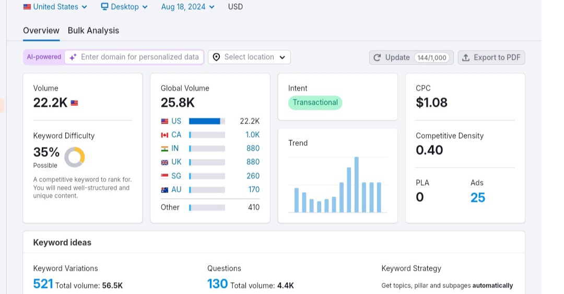
Task: Click the Keyword Difficulty donut chart
Action: (x=75, y=157)
